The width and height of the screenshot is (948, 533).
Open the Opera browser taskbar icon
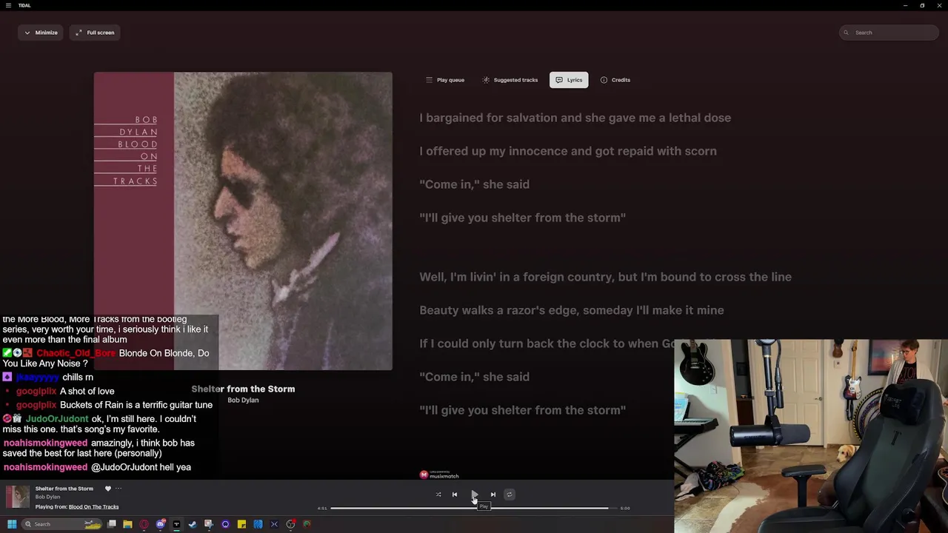point(144,524)
